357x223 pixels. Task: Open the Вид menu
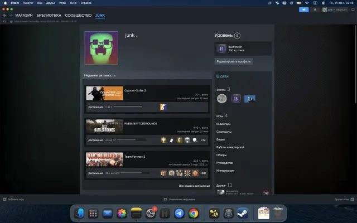click(40, 3)
